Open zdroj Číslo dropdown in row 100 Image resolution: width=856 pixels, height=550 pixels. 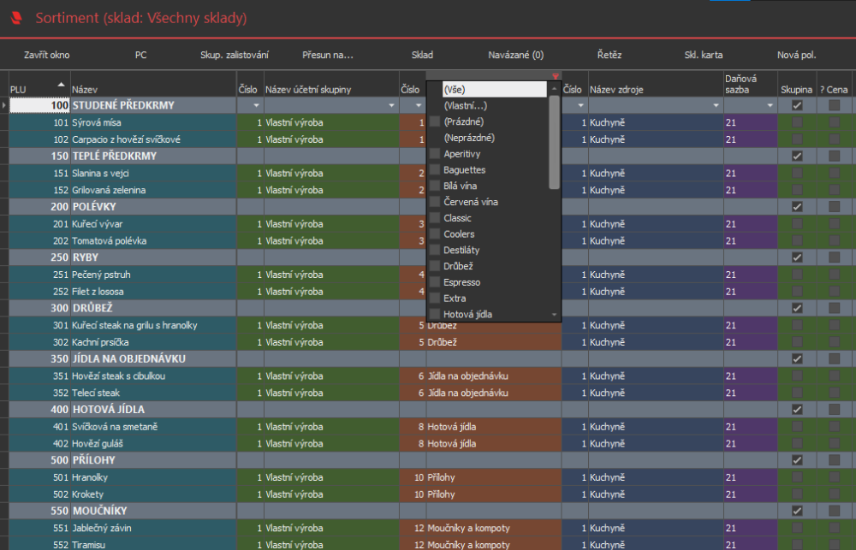pyautogui.click(x=580, y=105)
